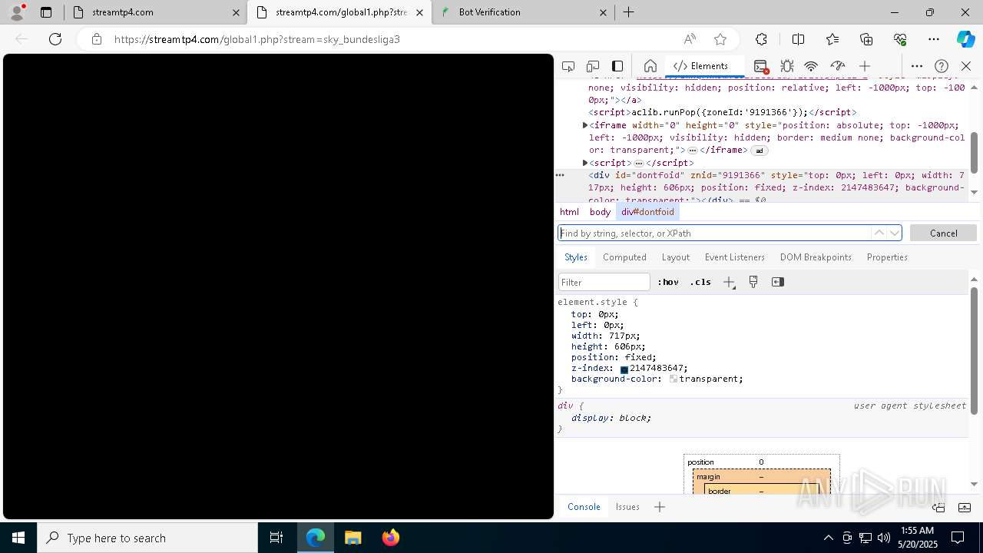The height and width of the screenshot is (553, 983).
Task: Open the DevTools Welcome home tab
Action: 650,66
